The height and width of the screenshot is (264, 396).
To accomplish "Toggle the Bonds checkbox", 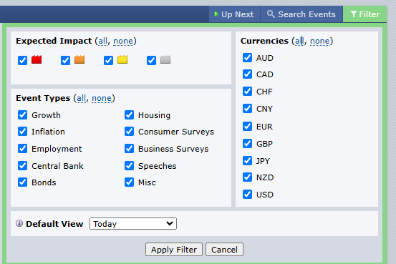I will (x=22, y=182).
